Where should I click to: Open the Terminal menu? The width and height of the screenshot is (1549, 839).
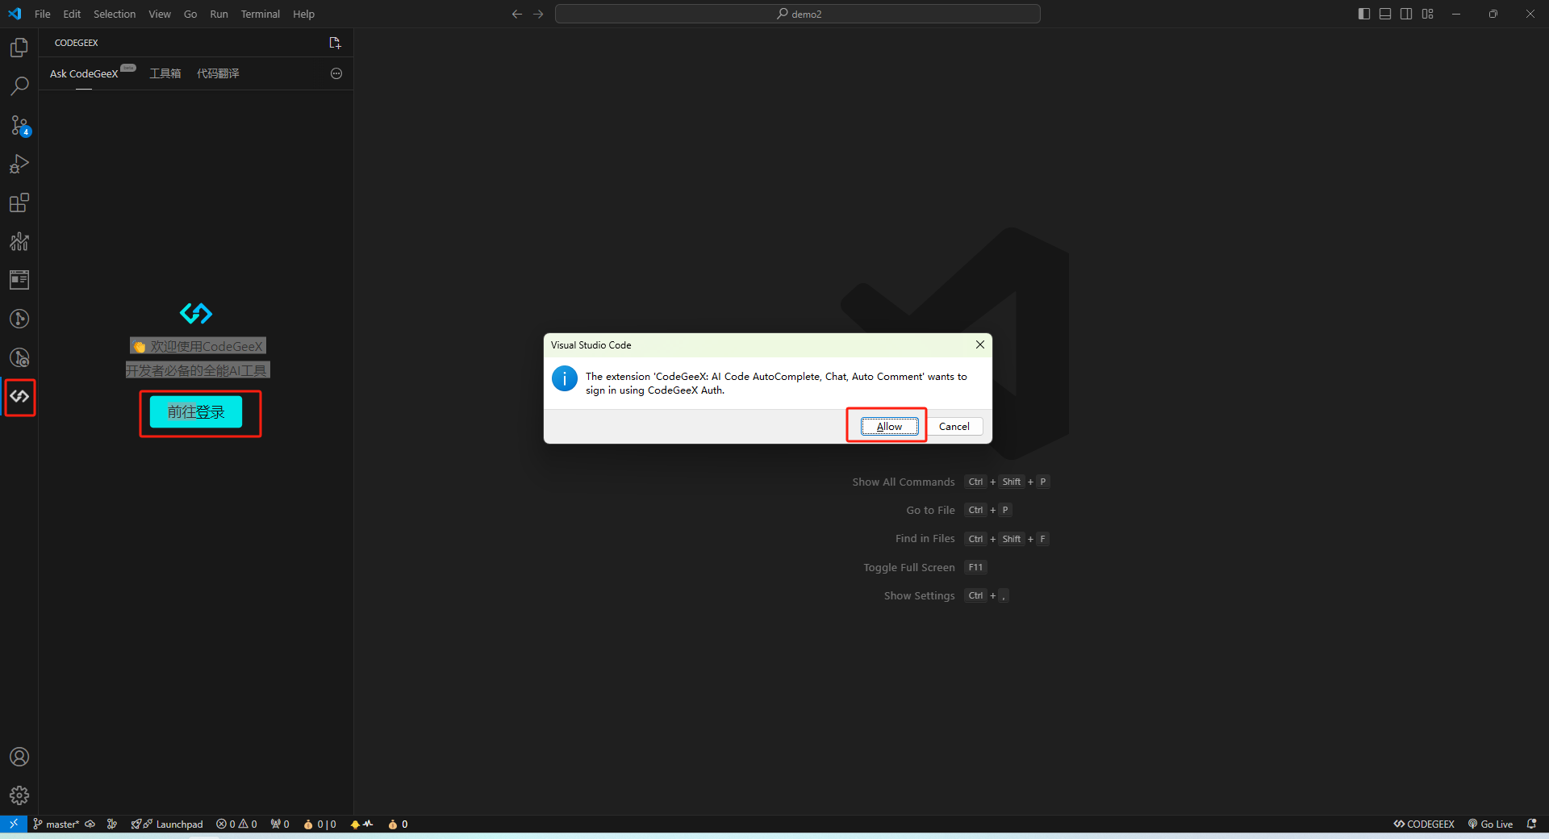(260, 14)
